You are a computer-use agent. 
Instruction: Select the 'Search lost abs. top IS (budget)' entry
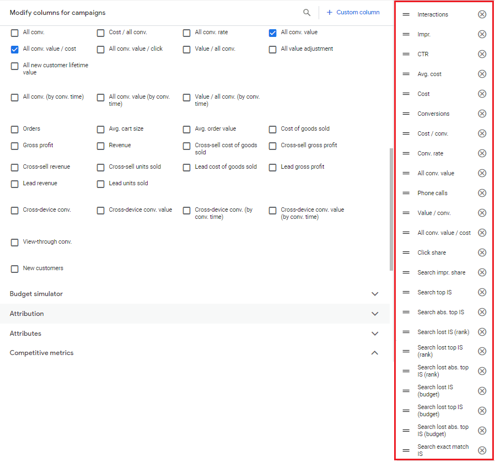[x=443, y=431]
